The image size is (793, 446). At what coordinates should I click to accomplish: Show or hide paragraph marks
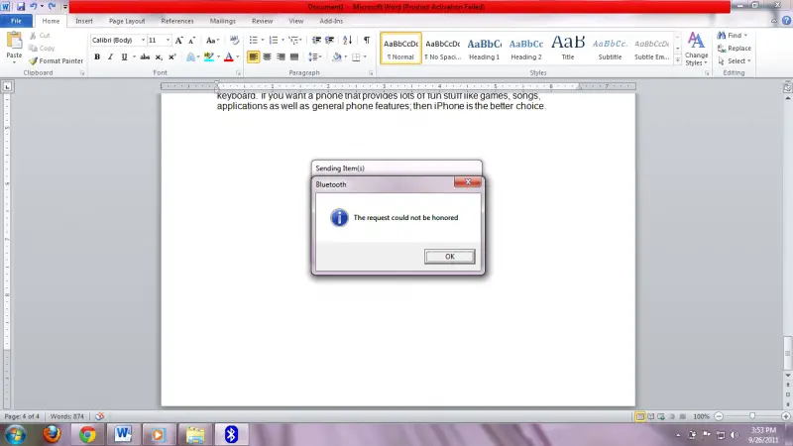click(367, 40)
